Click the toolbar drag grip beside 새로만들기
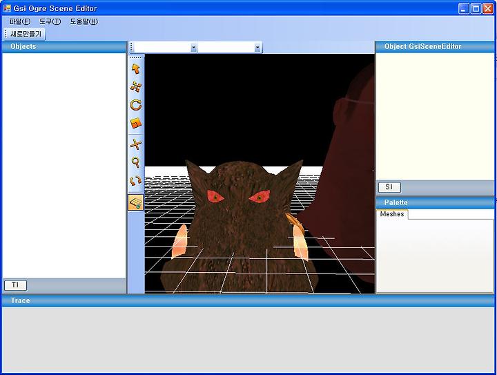497x375 pixels. click(x=6, y=34)
